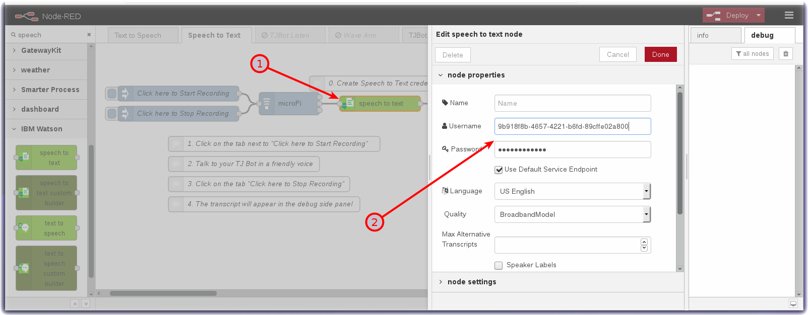
Task: Trigger the Stop Recording inject button
Action: click(112, 113)
